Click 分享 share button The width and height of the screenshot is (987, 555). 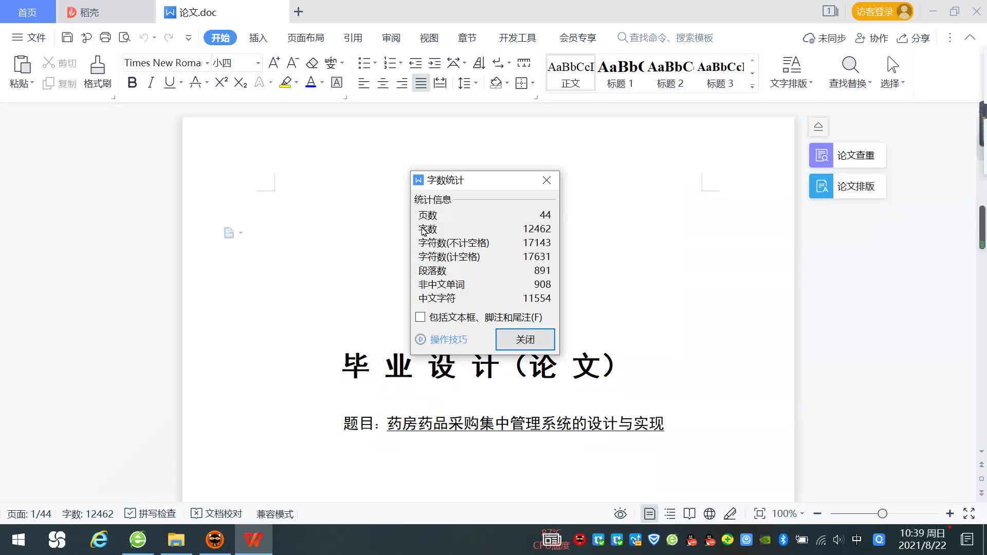click(913, 38)
